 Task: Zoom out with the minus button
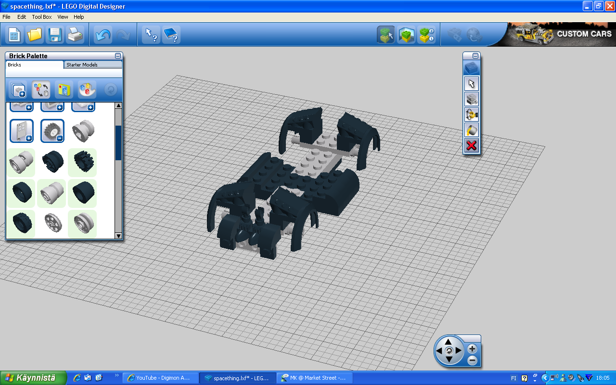pyautogui.click(x=473, y=359)
